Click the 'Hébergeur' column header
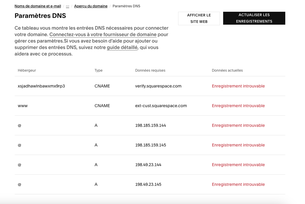Image resolution: width=305 pixels, height=204 pixels. [27, 70]
